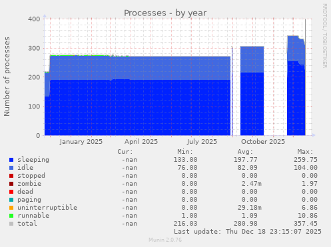Click the 'Min:' column header
This screenshot has height=247, width=331.
[185, 152]
